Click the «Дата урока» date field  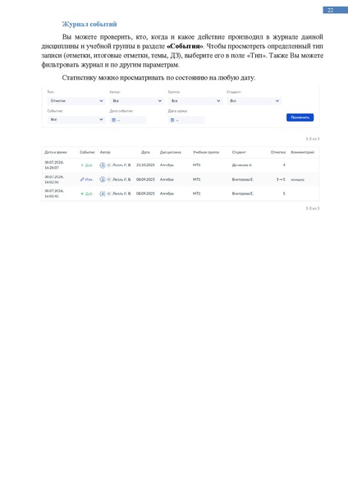[x=186, y=120]
